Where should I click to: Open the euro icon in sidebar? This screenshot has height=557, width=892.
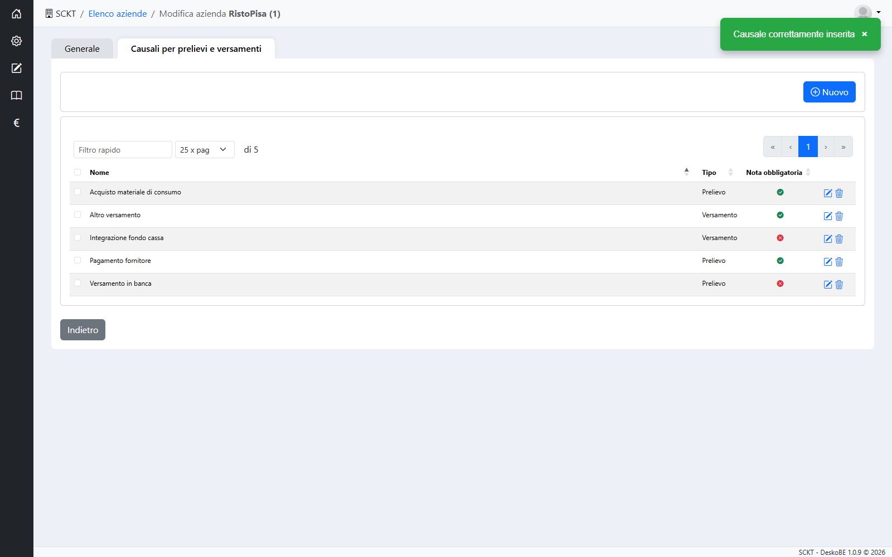click(17, 123)
